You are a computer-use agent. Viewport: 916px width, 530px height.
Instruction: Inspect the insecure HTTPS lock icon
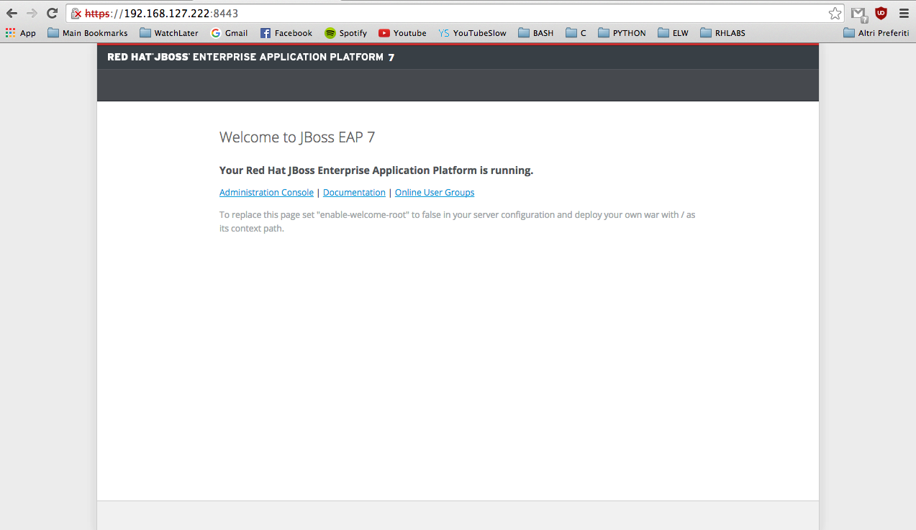click(76, 14)
